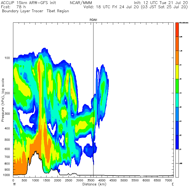This screenshot has width=189, height=189.
Task: Click the 'Pressure (hPa), log scale' axis label
Action: tap(3, 100)
